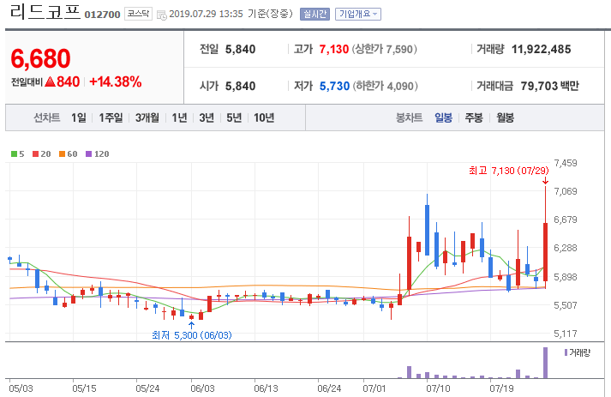
Task: Click the +14.38% change value
Action: pos(116,81)
